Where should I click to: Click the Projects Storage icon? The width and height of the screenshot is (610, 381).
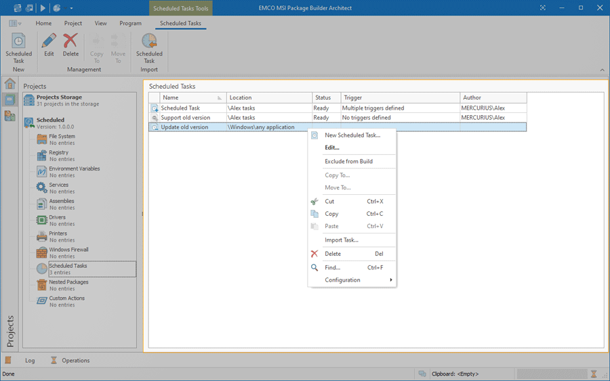29,100
